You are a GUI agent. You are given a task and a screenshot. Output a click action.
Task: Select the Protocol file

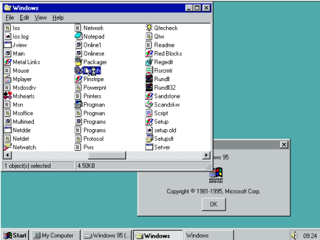[x=89, y=138]
